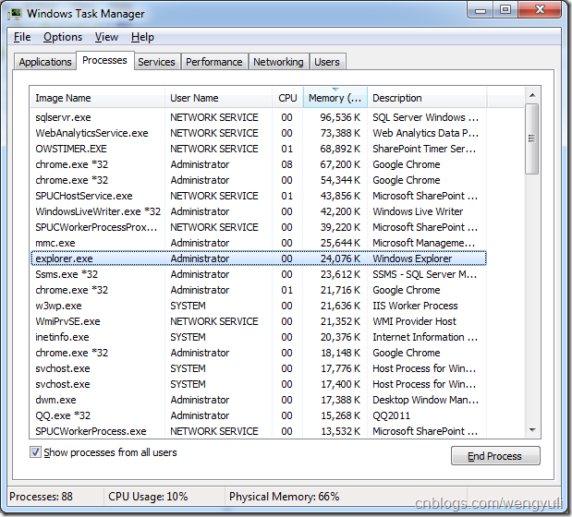Click the QQ2011 description cell
Image resolution: width=572 pixels, height=517 pixels.
(392, 415)
